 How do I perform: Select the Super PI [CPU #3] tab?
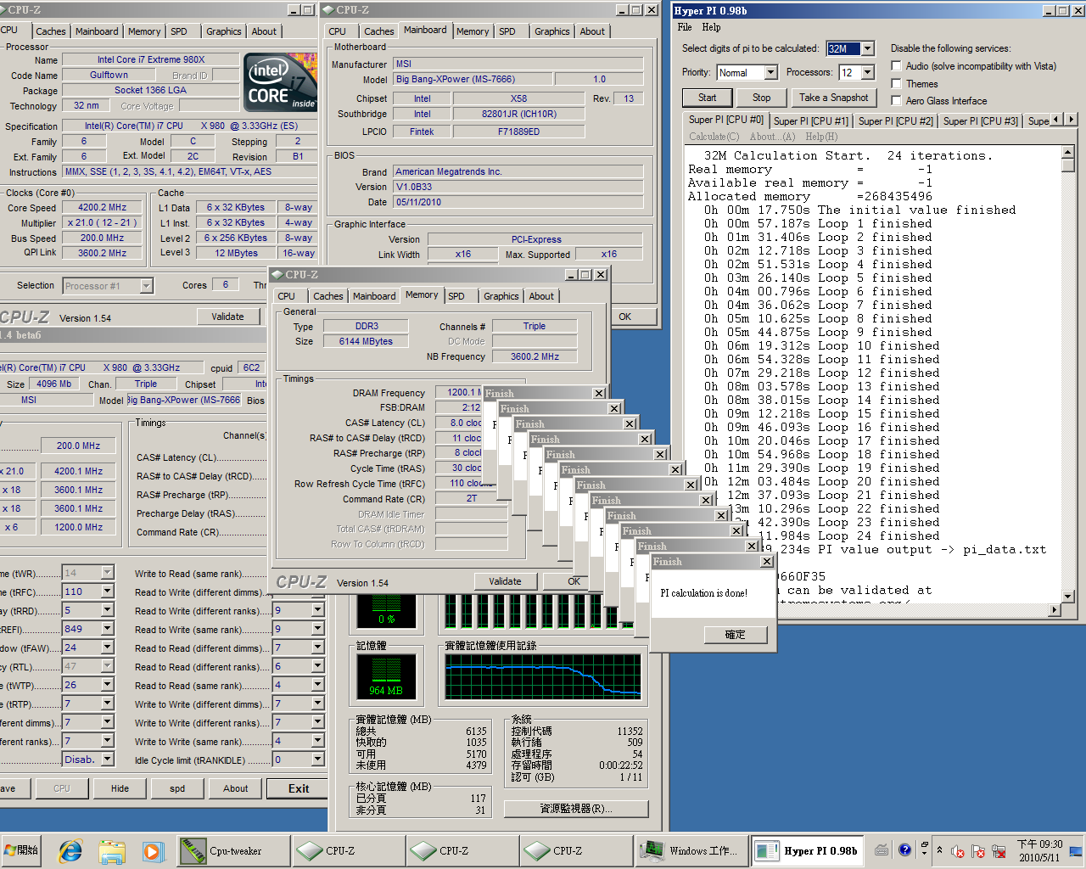click(980, 121)
